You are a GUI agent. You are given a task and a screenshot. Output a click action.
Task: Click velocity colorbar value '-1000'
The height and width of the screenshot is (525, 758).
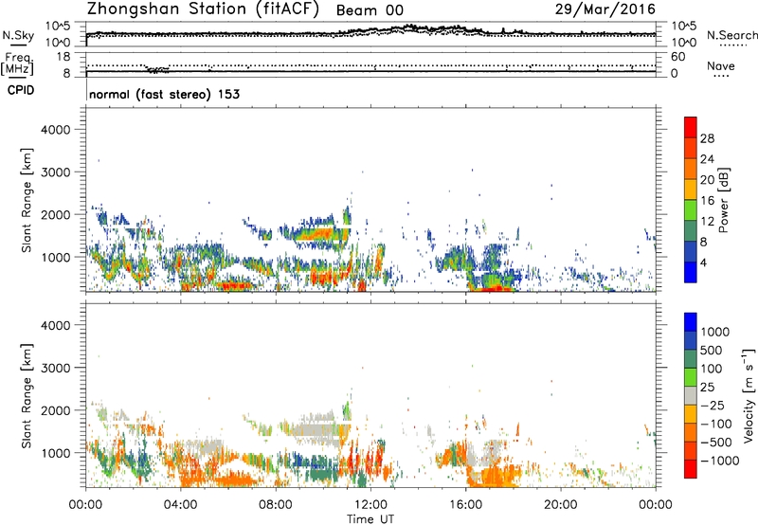720,461
